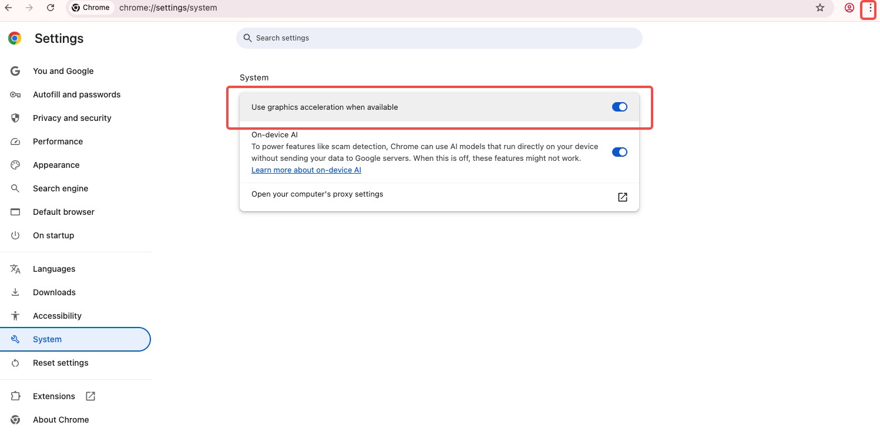Bookmark this page with the star icon
The width and height of the screenshot is (880, 442).
tap(820, 8)
